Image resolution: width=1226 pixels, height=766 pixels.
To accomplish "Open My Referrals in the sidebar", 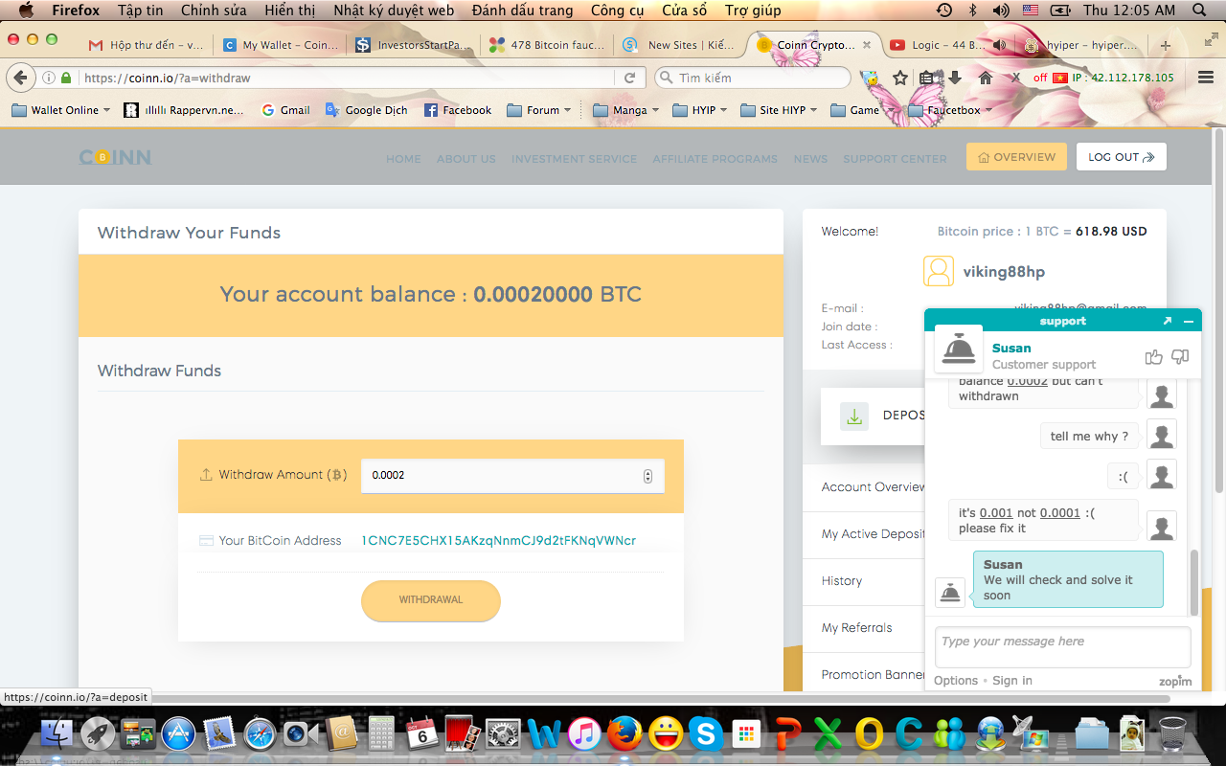I will click(857, 628).
